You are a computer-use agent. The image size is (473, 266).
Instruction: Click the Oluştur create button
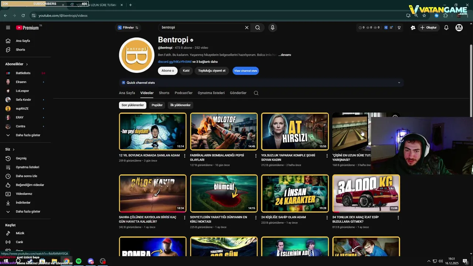(429, 28)
